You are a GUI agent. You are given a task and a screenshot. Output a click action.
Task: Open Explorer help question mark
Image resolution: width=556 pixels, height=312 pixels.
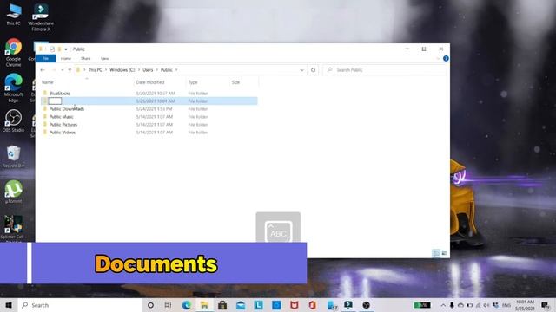446,58
